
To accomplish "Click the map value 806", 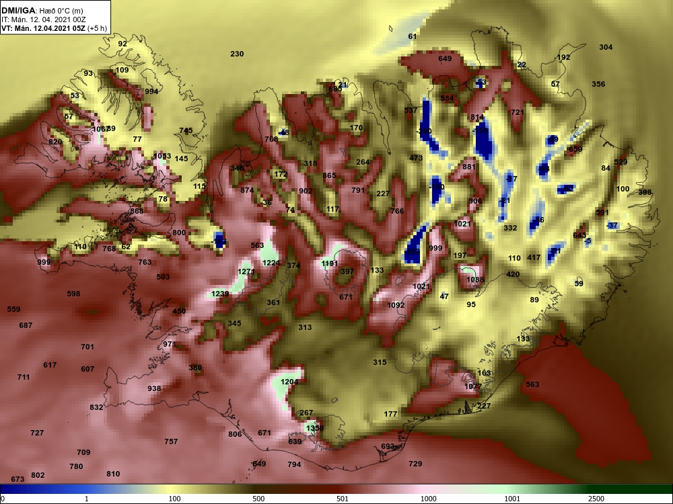I will coord(235,434).
